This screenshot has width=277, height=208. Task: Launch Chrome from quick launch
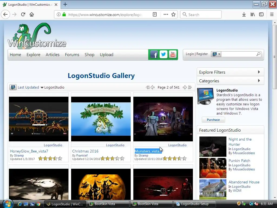click(38, 204)
